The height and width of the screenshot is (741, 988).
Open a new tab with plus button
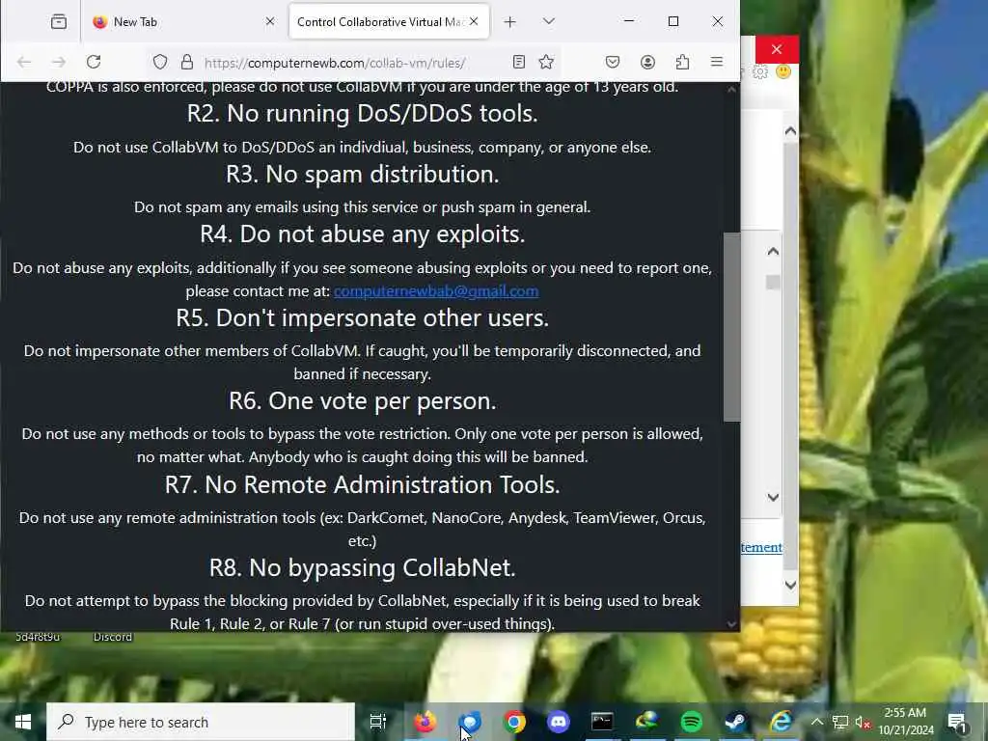pos(509,22)
